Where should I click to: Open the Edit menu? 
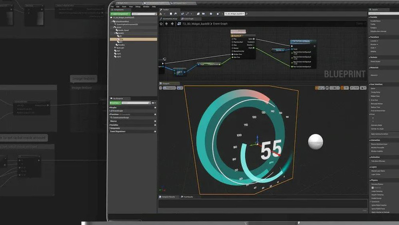[x=118, y=7]
